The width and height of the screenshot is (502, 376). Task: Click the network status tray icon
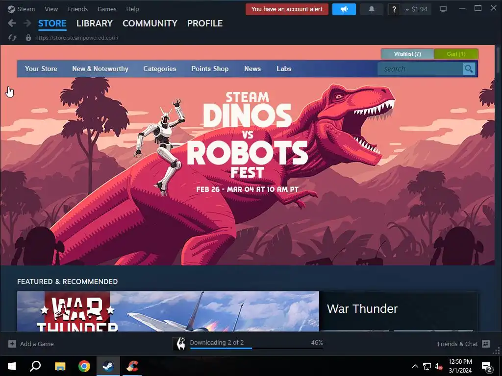coord(427,366)
